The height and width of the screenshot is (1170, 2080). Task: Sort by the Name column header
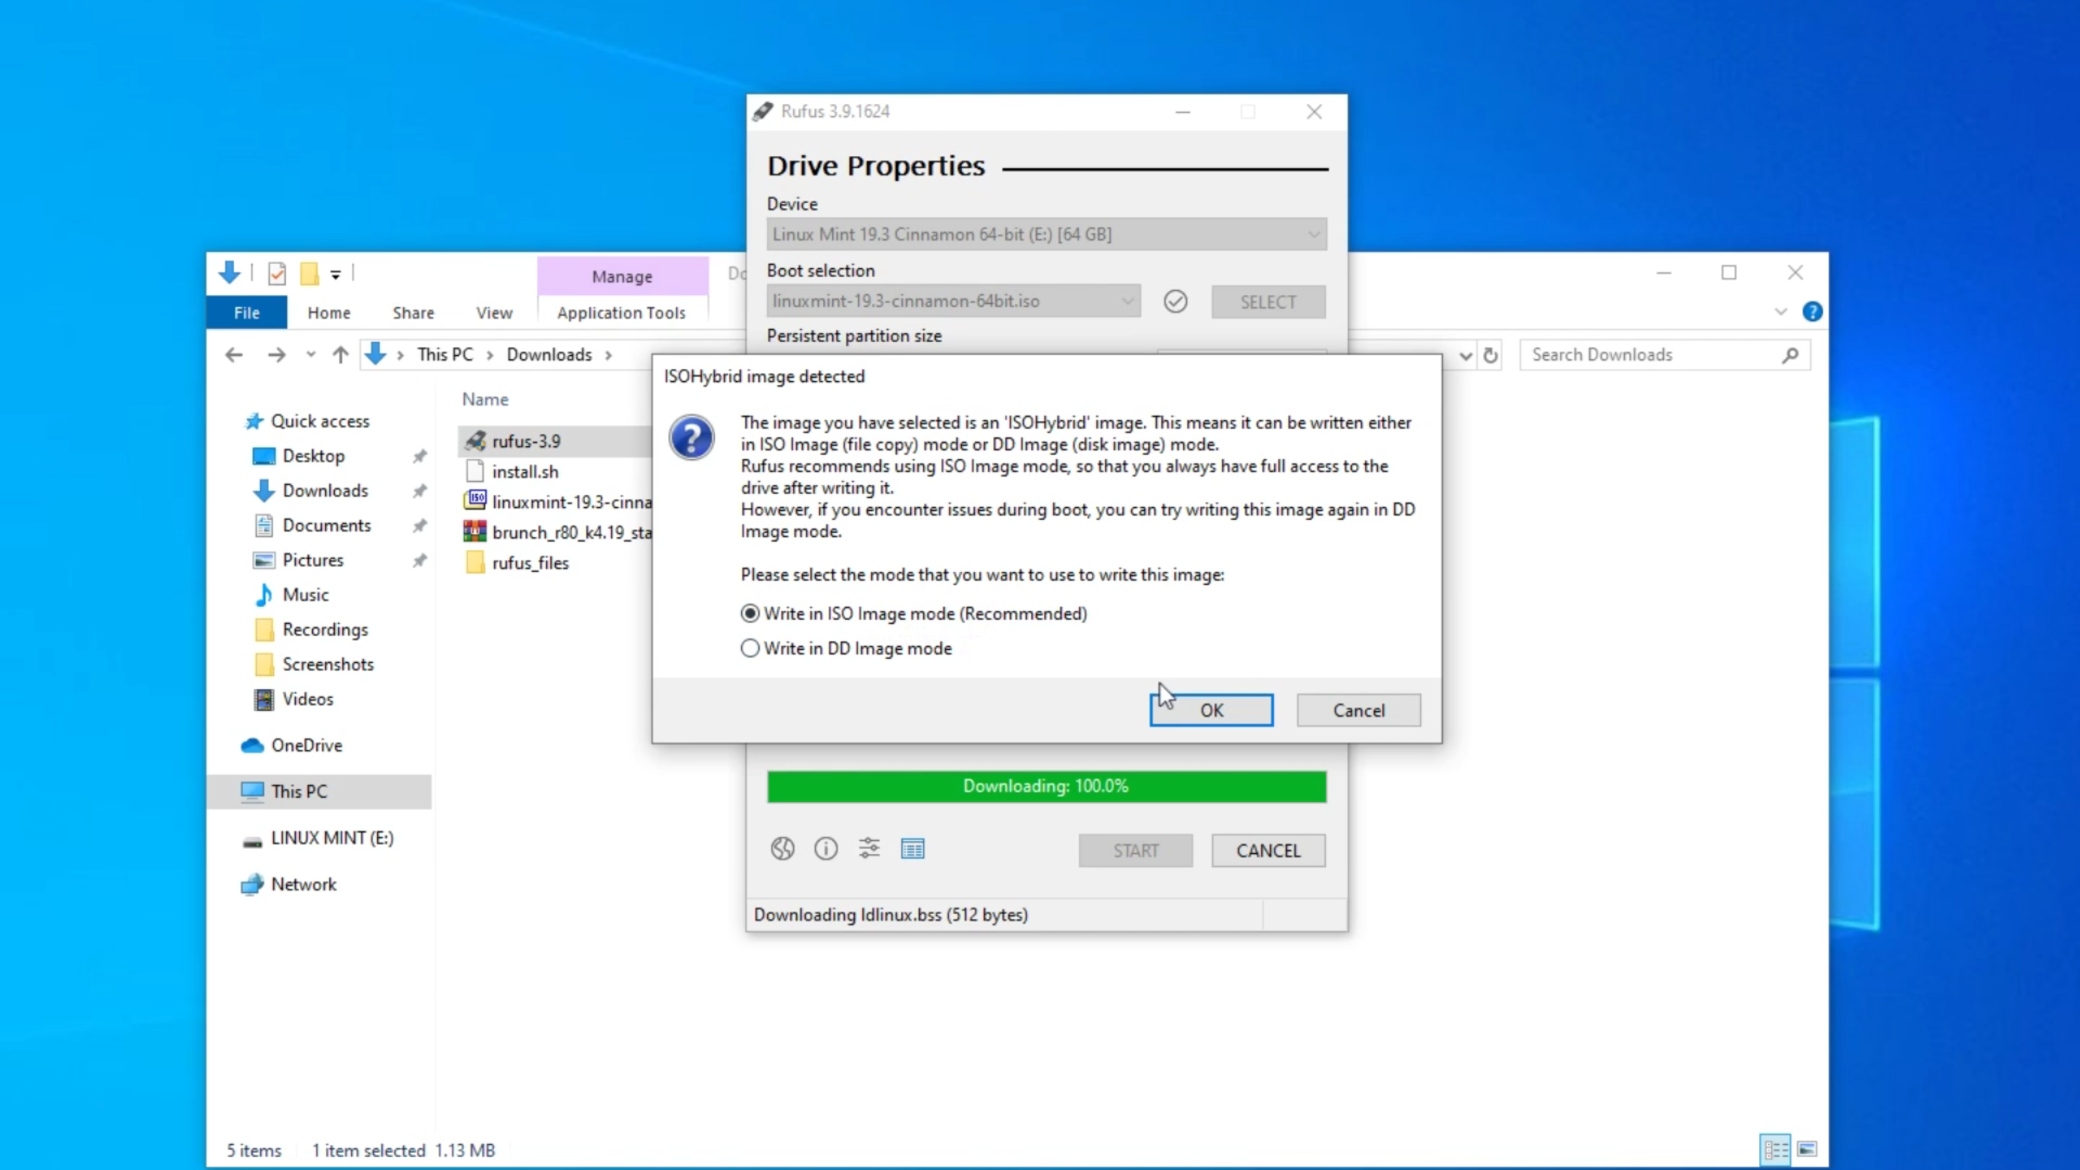(485, 400)
